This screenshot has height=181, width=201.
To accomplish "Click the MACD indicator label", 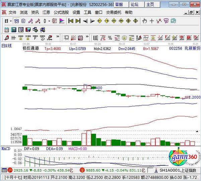I will tap(6, 149).
